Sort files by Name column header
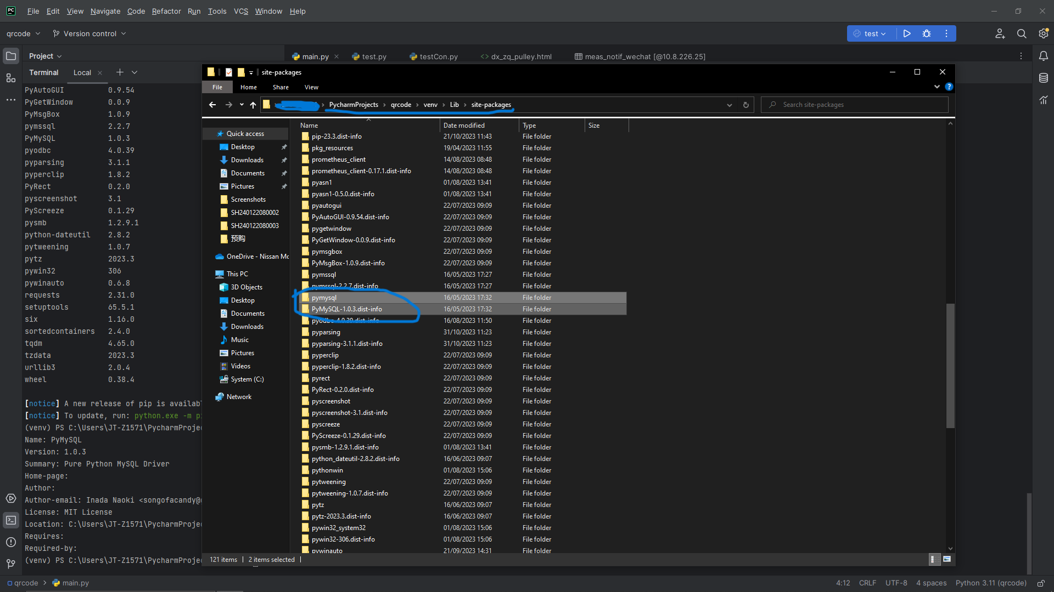 point(368,126)
